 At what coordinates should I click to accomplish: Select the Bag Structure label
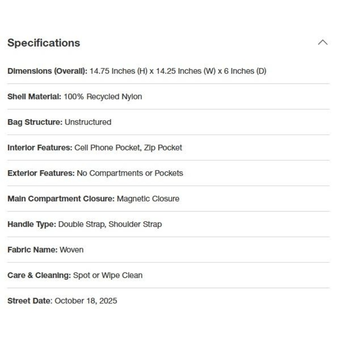tap(35, 122)
